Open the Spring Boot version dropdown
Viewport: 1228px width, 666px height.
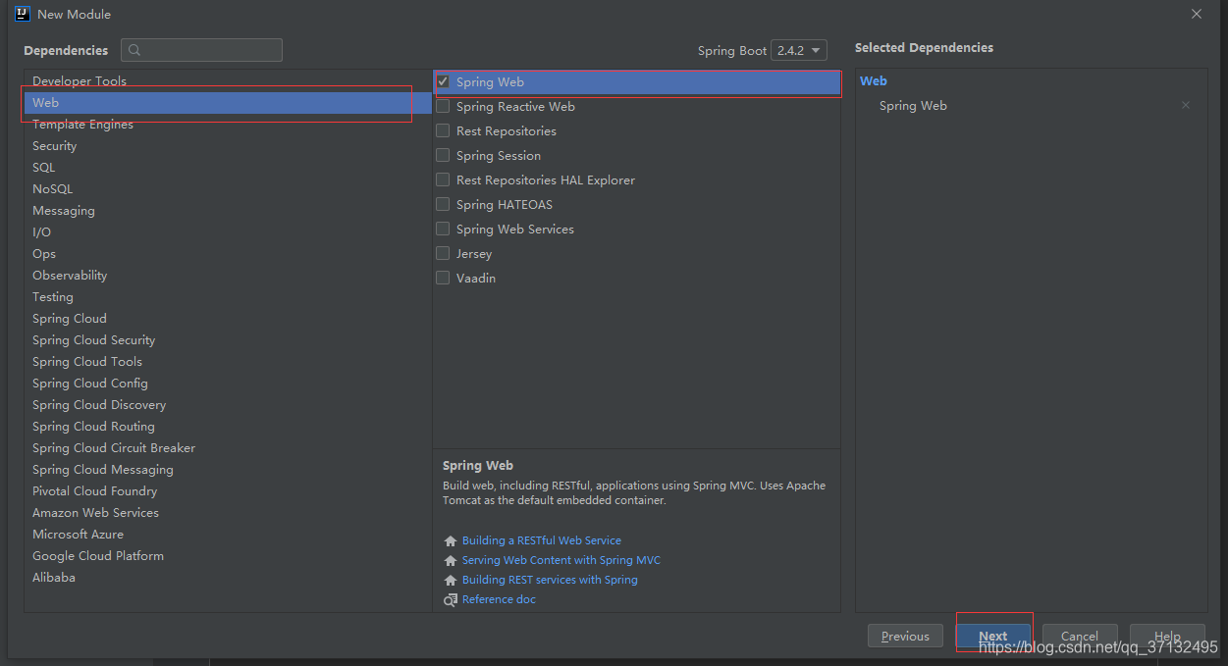point(799,50)
